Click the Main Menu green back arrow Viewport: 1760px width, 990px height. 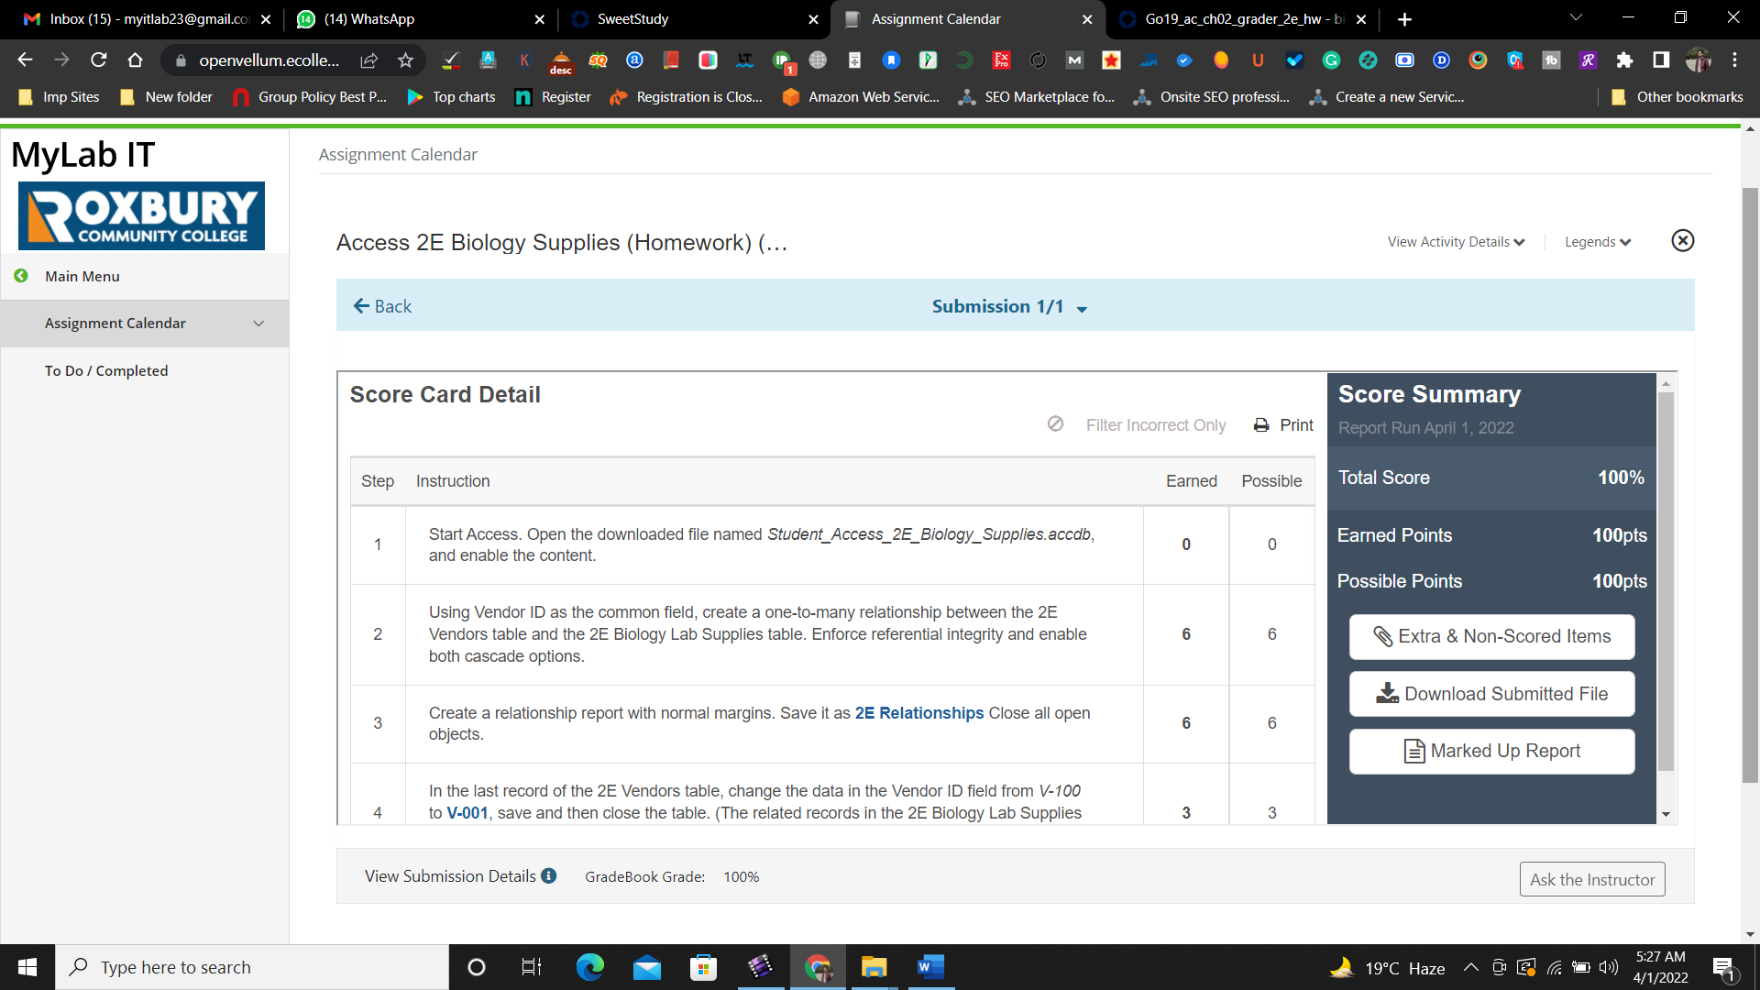[21, 276]
